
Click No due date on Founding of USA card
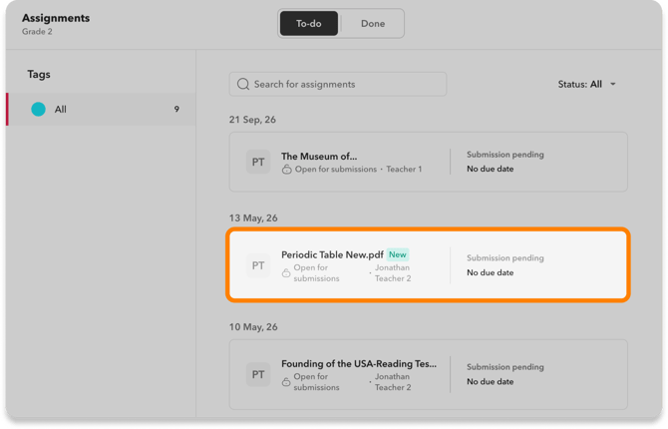click(x=490, y=382)
